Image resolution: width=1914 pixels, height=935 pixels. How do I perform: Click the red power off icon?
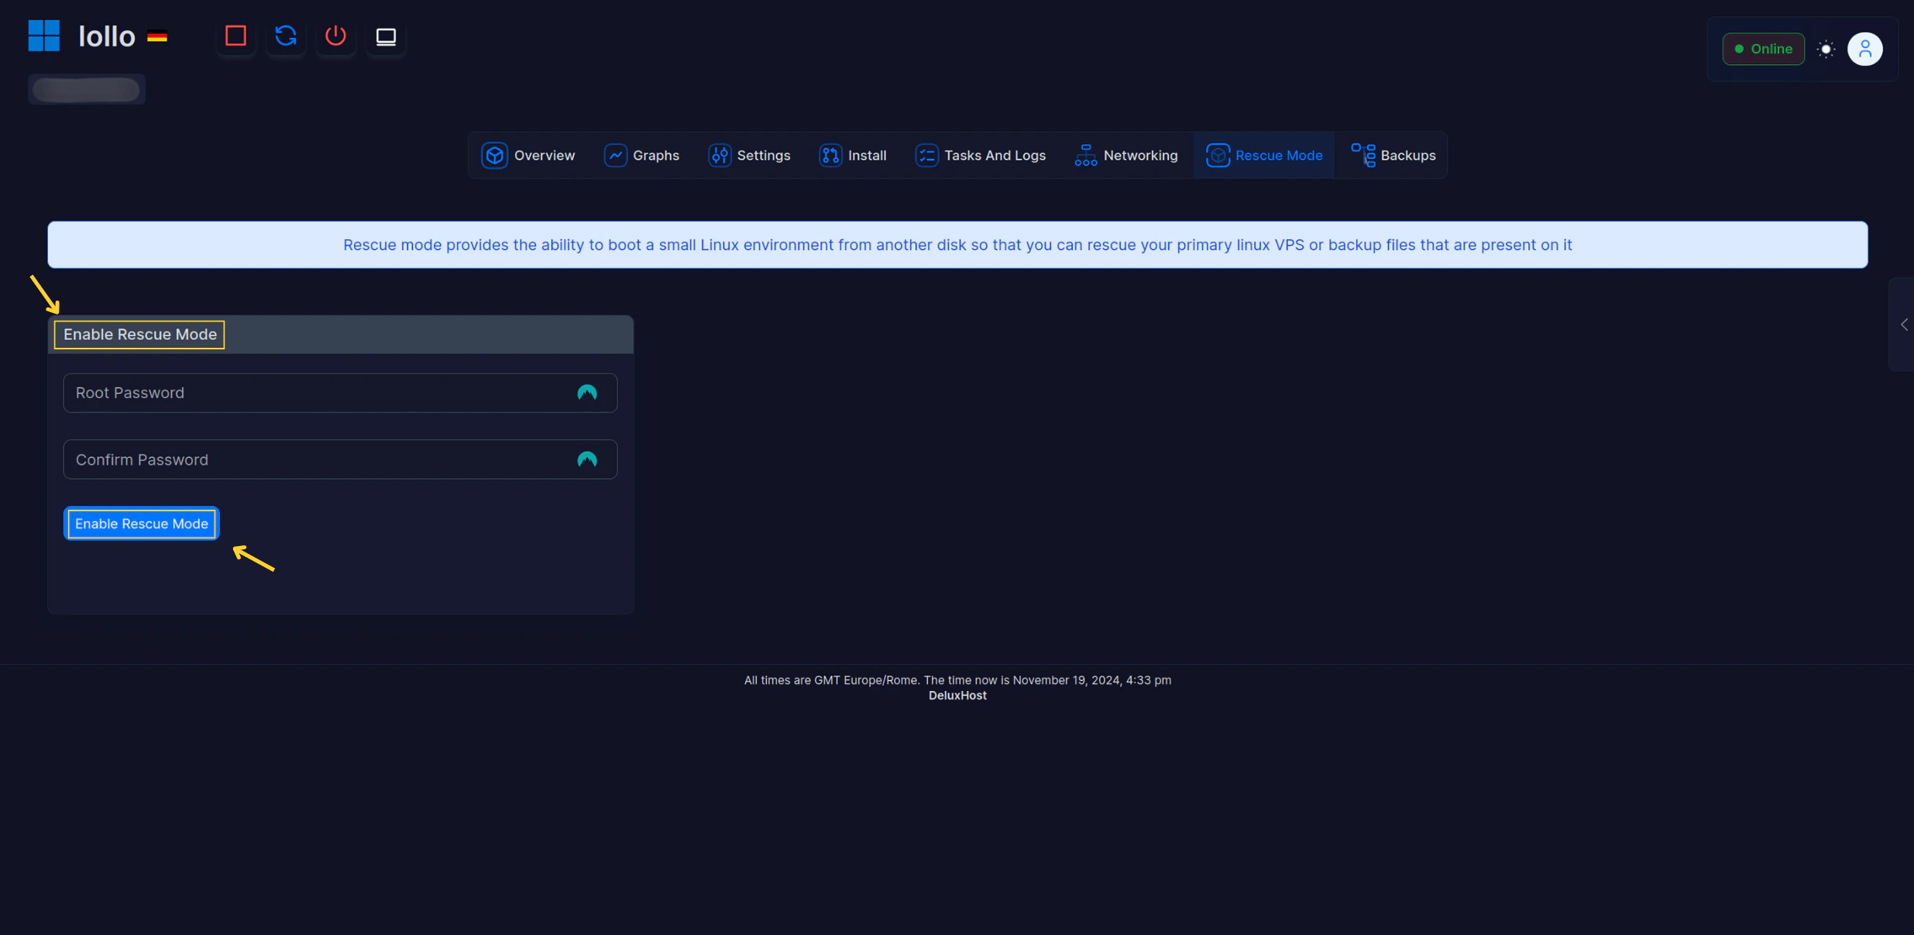(335, 36)
